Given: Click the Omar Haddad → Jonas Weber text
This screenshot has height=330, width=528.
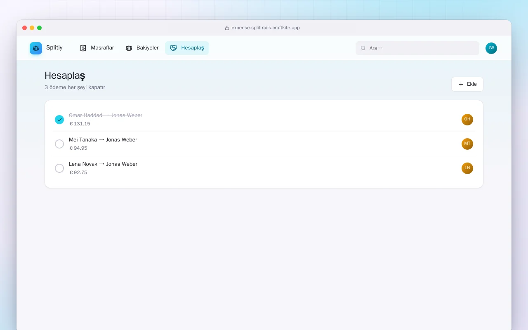Looking at the screenshot, I should [106, 115].
